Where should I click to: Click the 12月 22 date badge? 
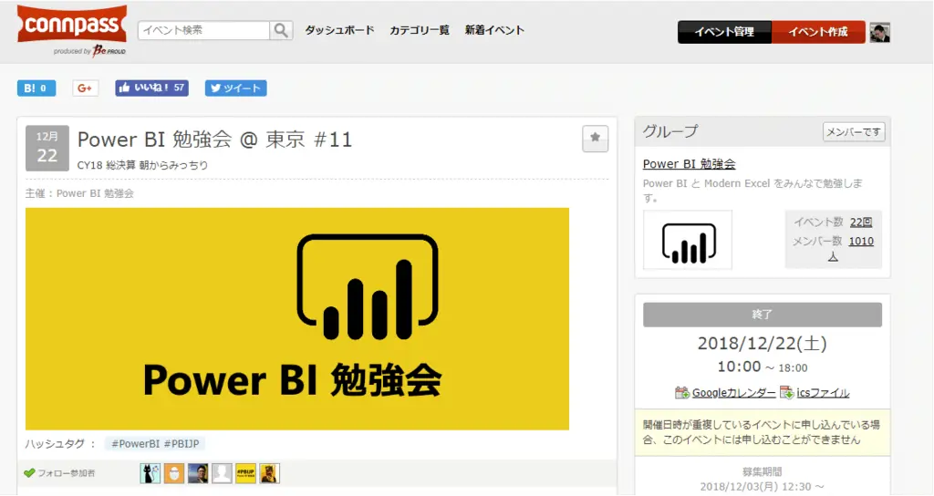47,148
